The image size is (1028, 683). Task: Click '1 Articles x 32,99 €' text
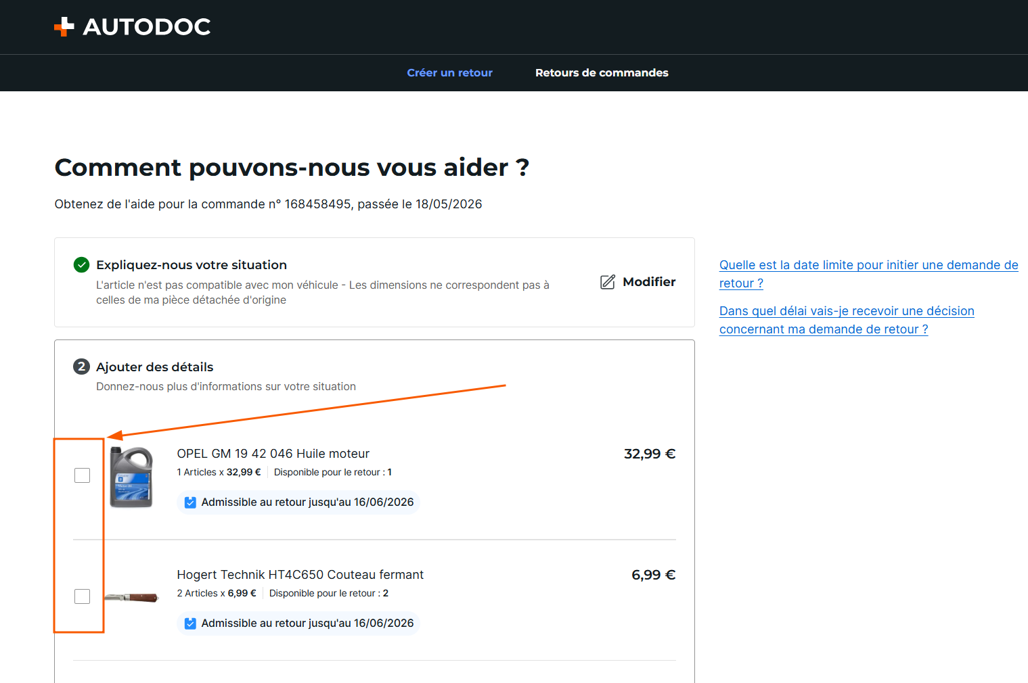(219, 472)
